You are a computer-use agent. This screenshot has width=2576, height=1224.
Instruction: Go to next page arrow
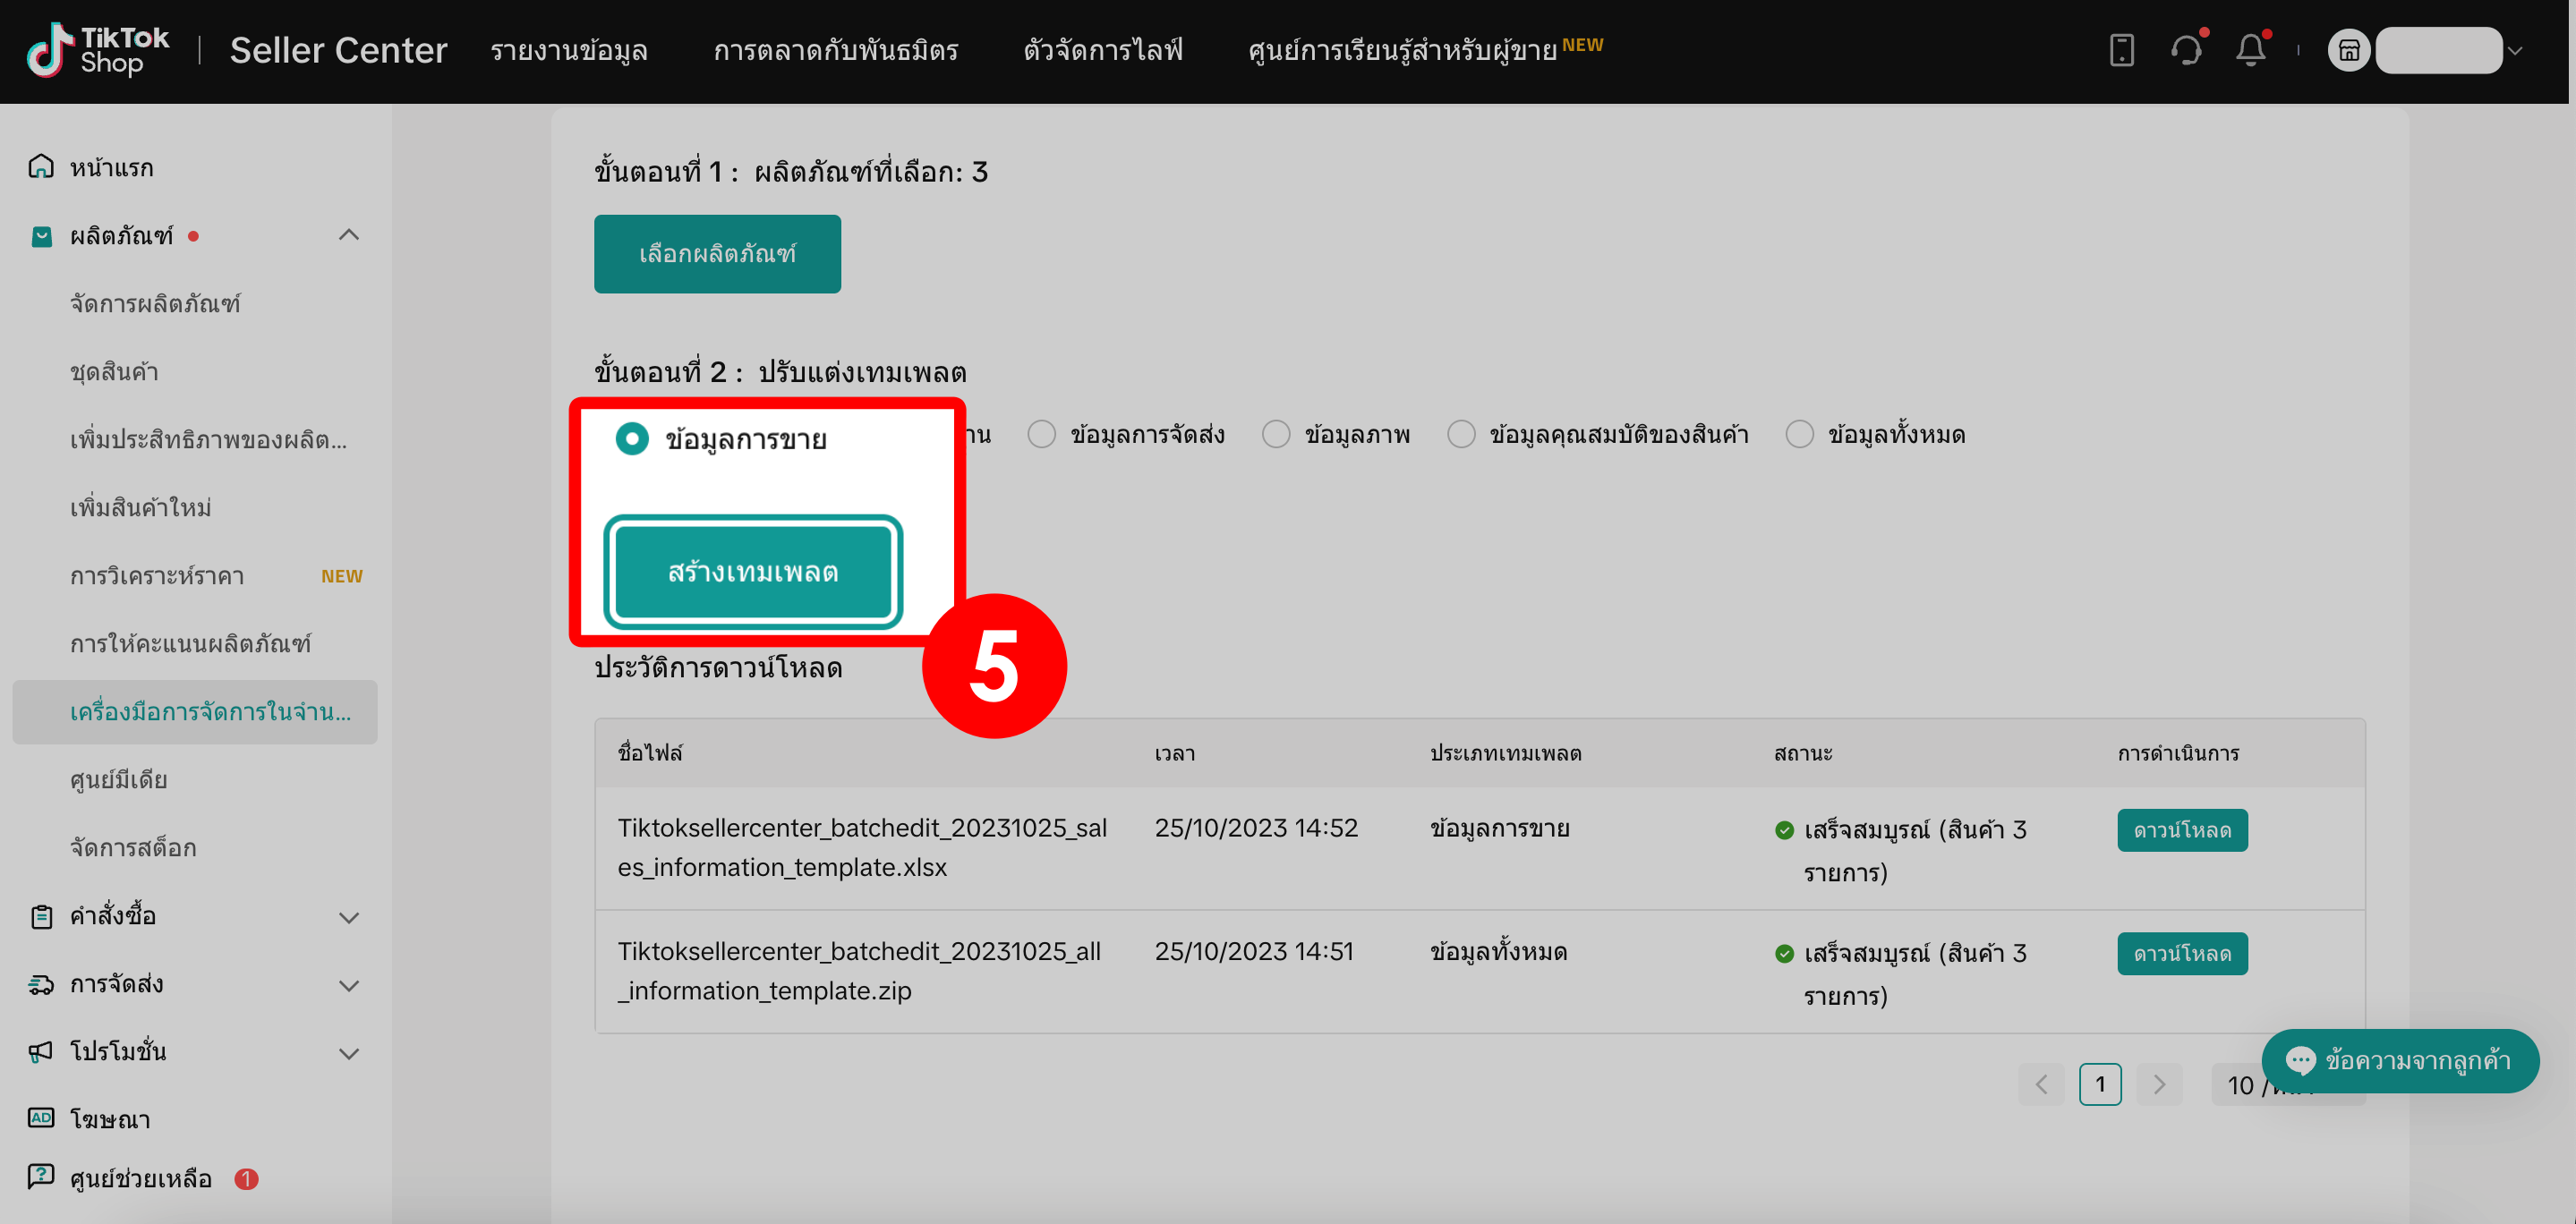pos(2158,1084)
